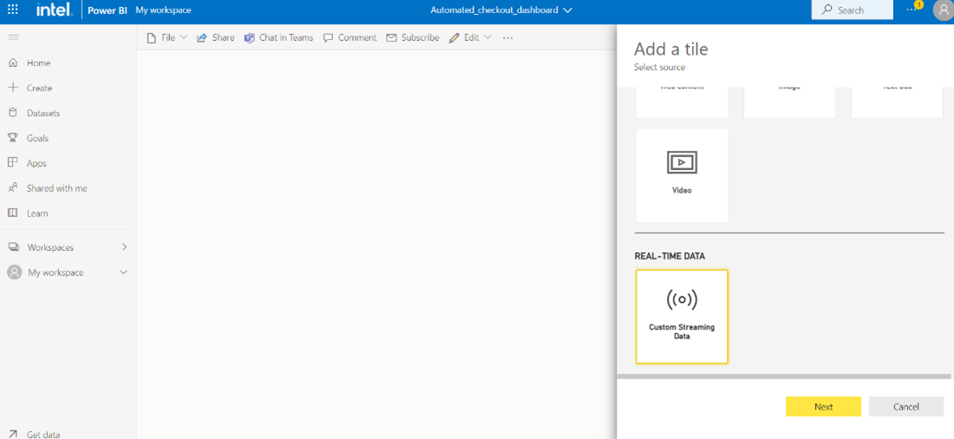The image size is (954, 439).
Task: Click Power BI header label
Action: (x=107, y=10)
